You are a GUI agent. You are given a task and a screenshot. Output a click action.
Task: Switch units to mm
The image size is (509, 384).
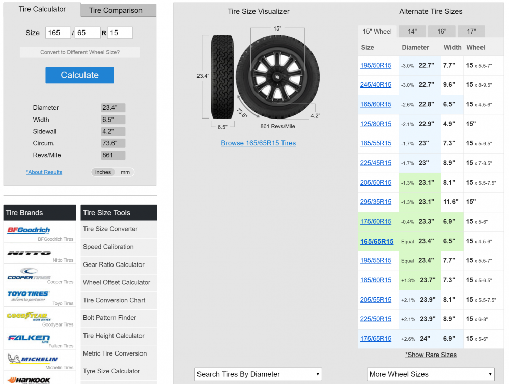(x=125, y=172)
